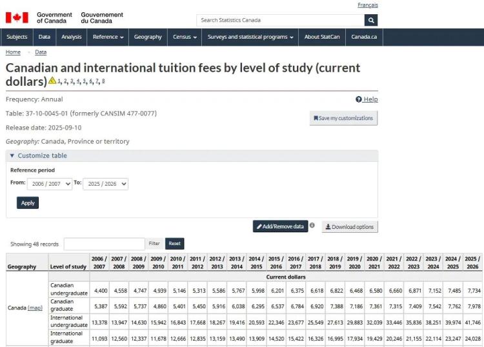Click the Apply button
Image resolution: width=484 pixels, height=347 pixels.
[x=28, y=203]
